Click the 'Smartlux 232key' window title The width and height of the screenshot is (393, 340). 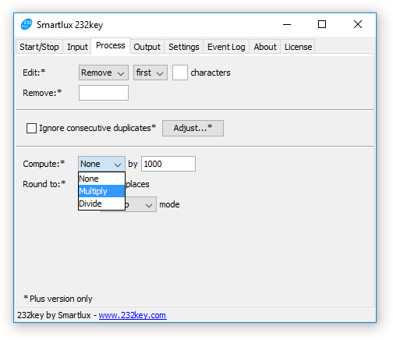[x=69, y=25]
